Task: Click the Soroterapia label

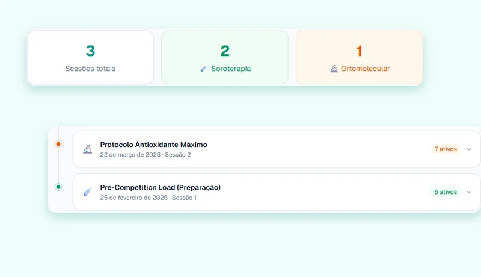Action: 231,69
